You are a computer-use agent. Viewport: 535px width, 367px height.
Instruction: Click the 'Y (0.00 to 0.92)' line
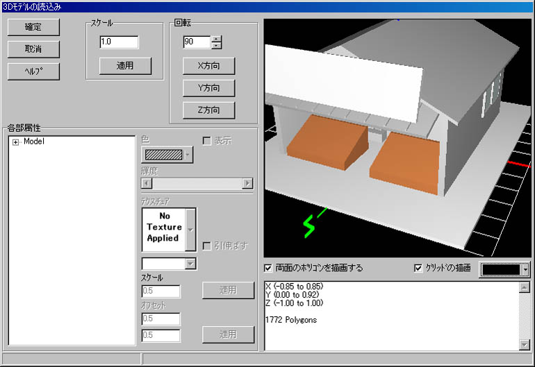(x=292, y=295)
